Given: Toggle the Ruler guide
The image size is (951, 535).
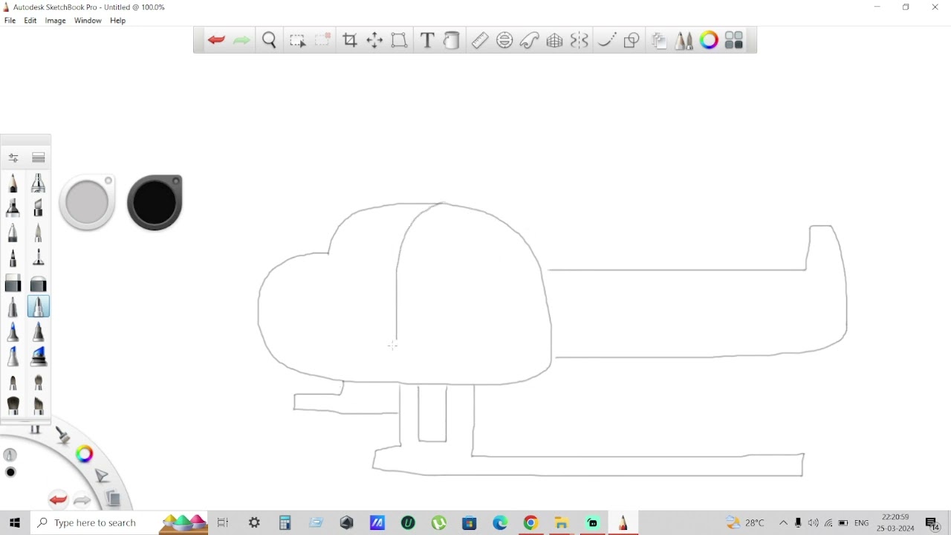Looking at the screenshot, I should (480, 40).
